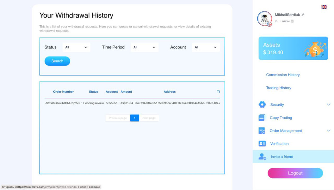Click the Status column header
Image resolution: width=334 pixels, height=190 pixels.
coord(94,92)
